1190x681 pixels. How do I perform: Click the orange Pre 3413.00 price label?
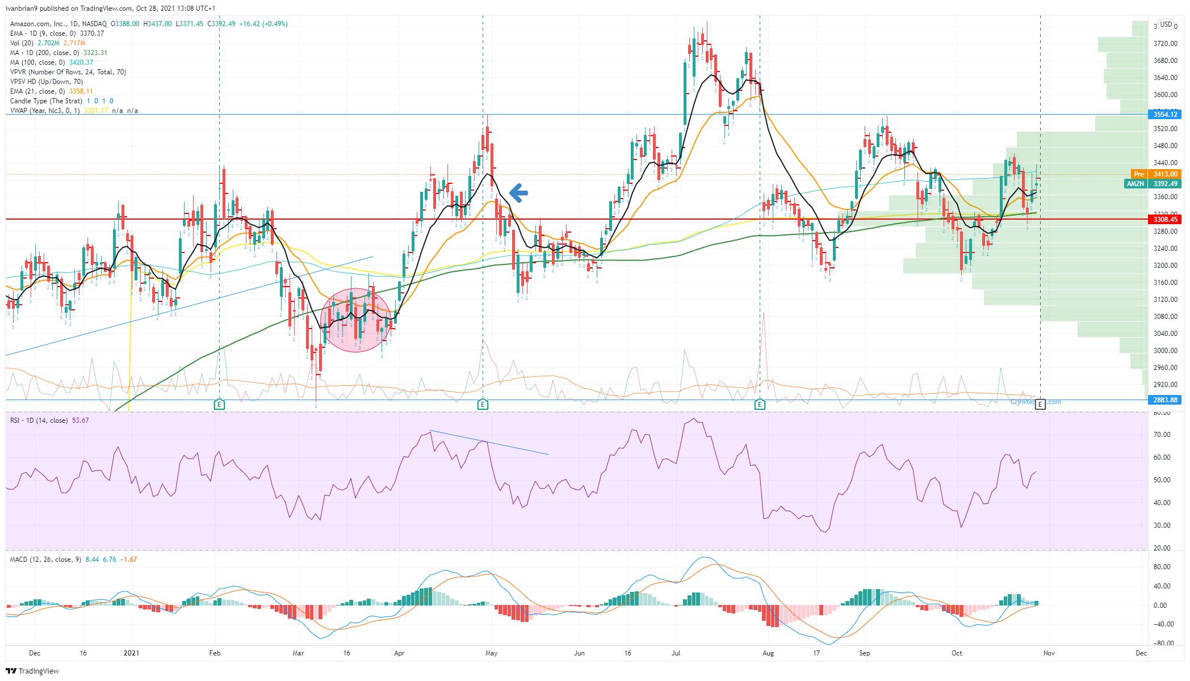1155,174
